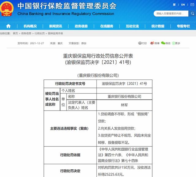This screenshot has height=177, width=196.
Task: Click the search magnifier button
Action: coord(192,13)
